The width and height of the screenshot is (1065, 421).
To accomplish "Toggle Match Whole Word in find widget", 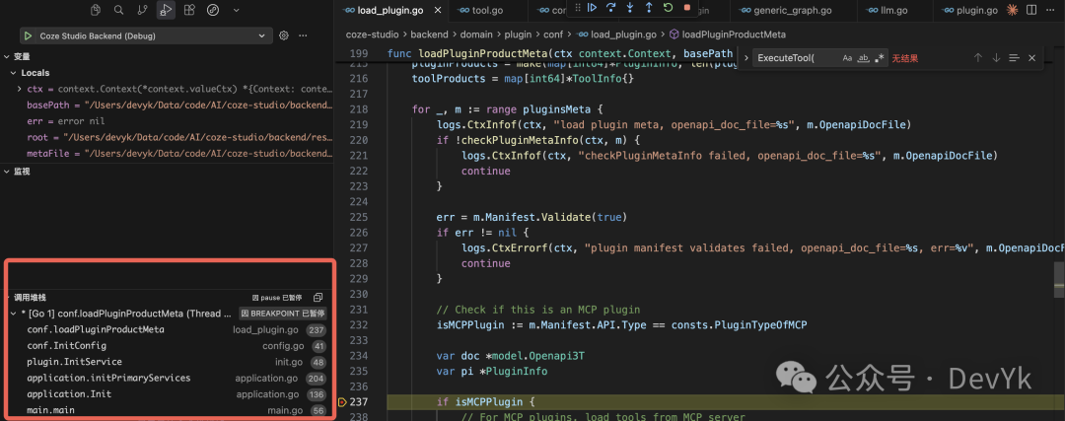I will (x=864, y=58).
